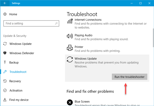This screenshot has width=154, height=106.
Task: Click the search magnifier icon
Action: coord(55,23)
